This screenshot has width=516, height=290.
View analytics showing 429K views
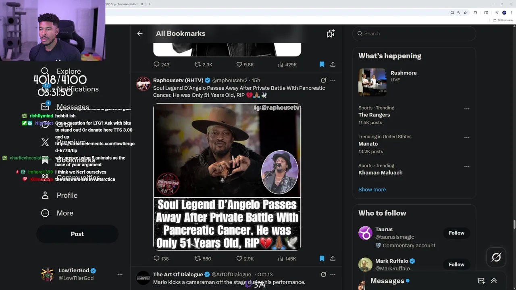point(287,64)
